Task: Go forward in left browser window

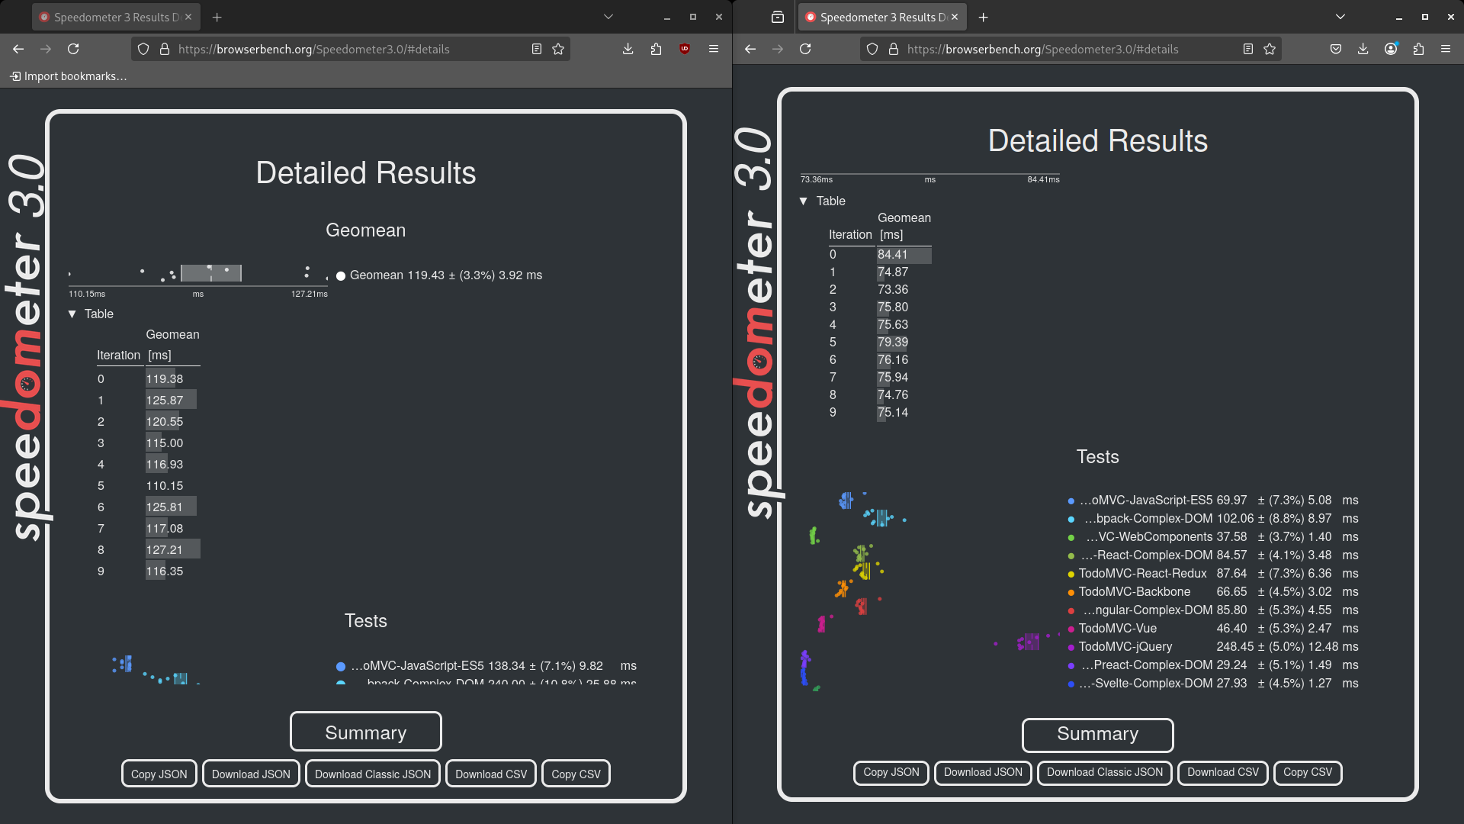Action: [46, 49]
